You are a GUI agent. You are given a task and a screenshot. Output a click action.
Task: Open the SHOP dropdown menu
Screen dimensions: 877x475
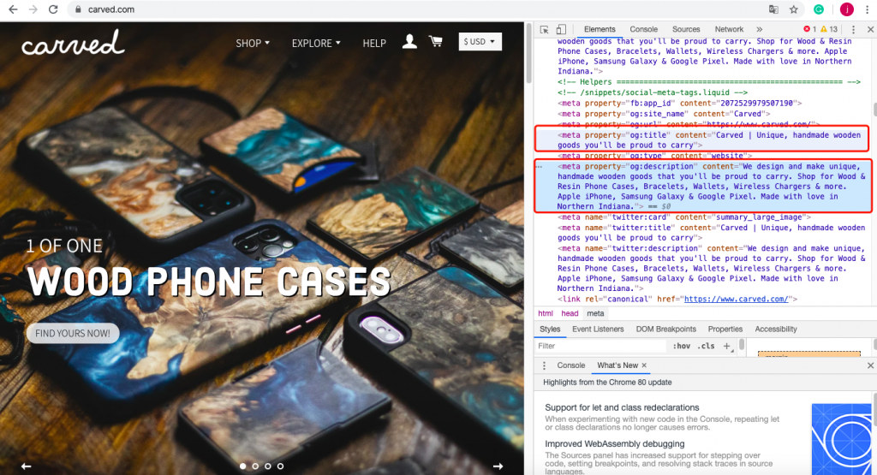click(253, 43)
